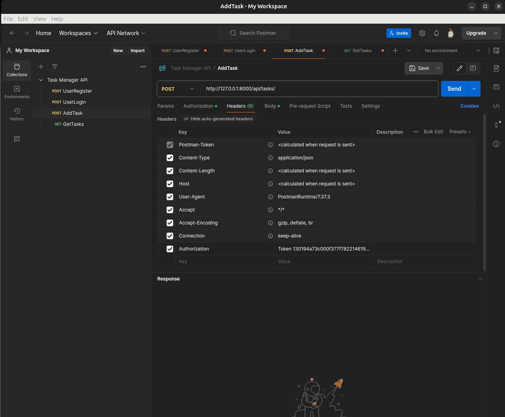Click the filter collections icon
505x417 pixels.
pyautogui.click(x=55, y=67)
